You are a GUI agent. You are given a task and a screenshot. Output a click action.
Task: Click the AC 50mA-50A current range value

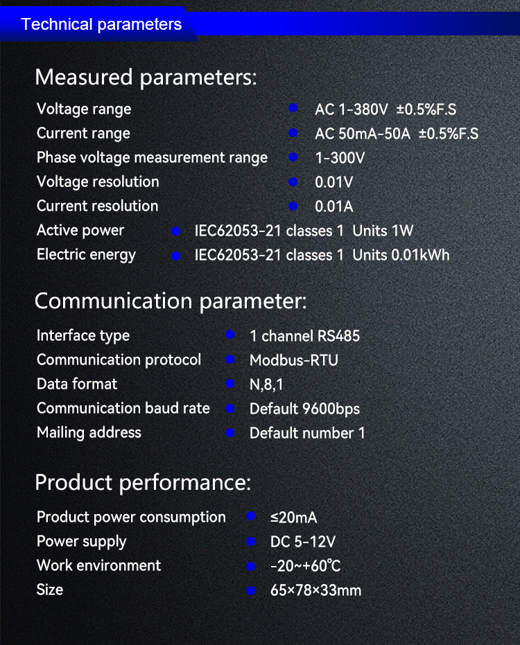(397, 134)
